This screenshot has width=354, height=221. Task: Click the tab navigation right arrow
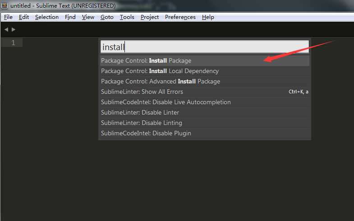click(14, 29)
